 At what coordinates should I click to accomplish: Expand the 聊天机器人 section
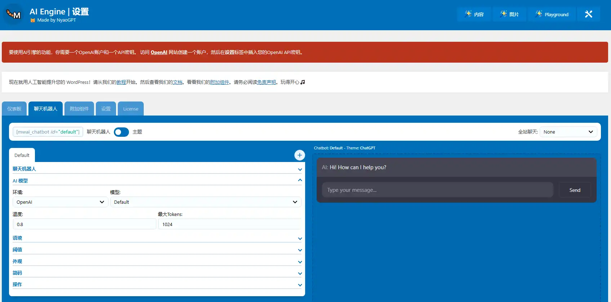click(157, 169)
